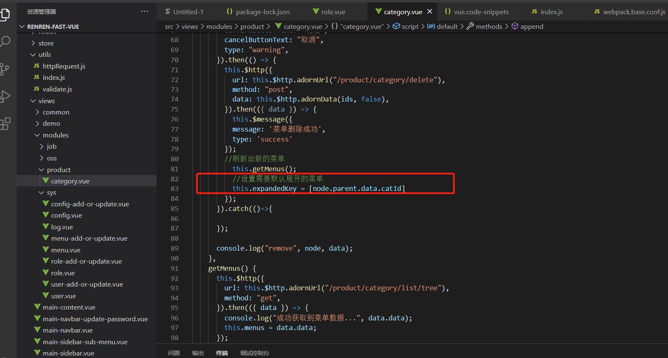This screenshot has height=358, width=668.
Task: Click the console.log("remove") line
Action: click(x=284, y=248)
